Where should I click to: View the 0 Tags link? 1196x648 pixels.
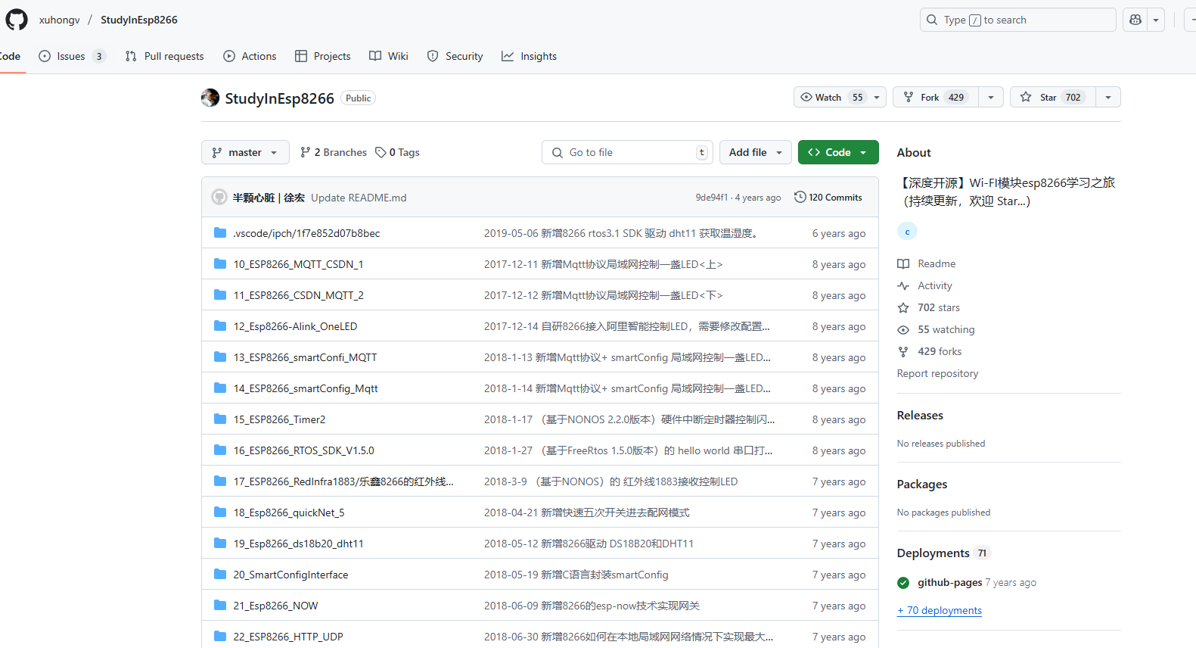[398, 152]
